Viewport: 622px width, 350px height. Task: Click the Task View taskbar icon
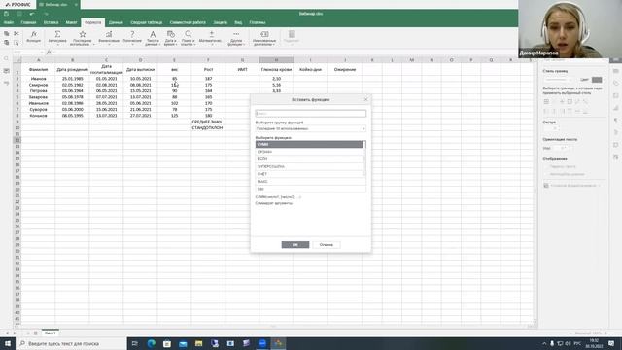[x=134, y=343]
